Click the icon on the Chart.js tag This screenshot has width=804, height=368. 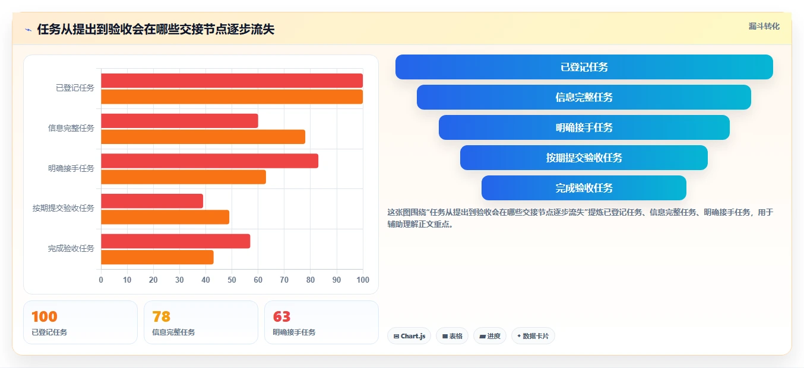tap(396, 336)
